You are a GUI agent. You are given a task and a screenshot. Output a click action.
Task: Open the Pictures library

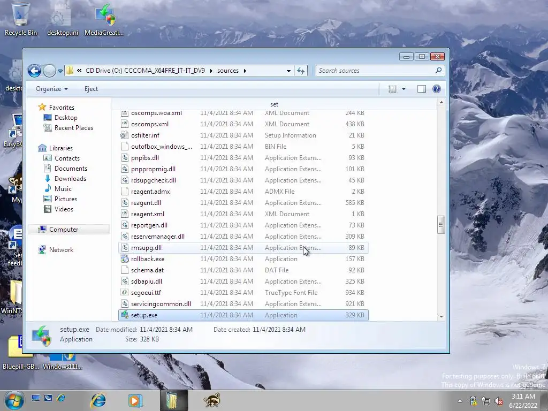(60, 199)
